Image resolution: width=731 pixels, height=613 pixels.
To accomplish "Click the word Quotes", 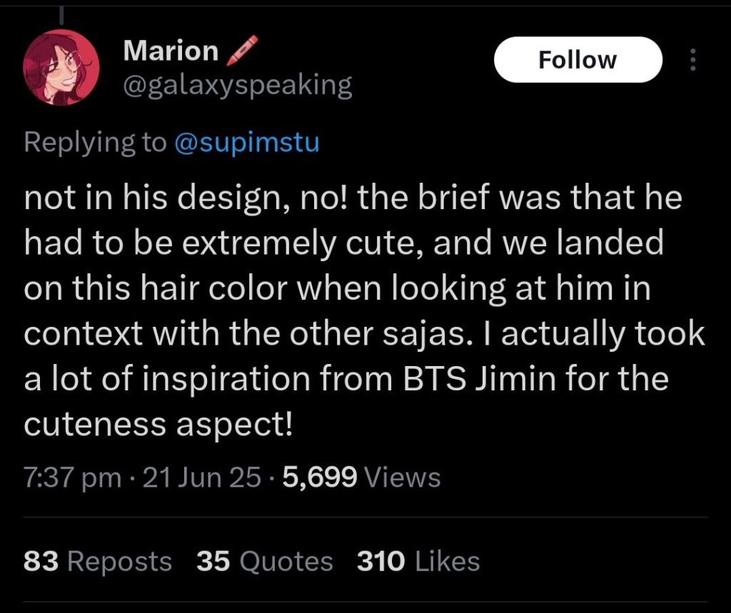I will (286, 561).
